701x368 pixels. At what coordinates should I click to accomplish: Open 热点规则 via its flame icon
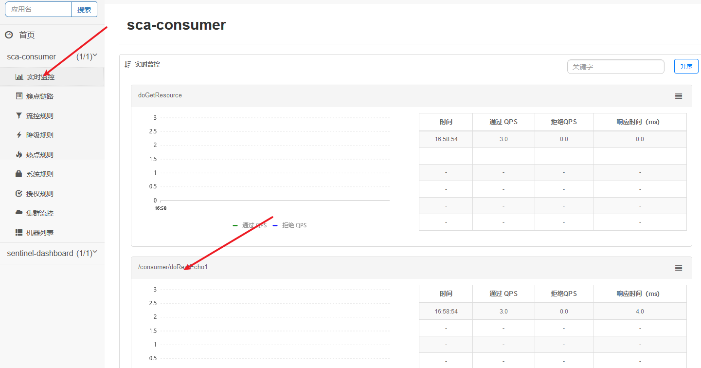coord(19,155)
